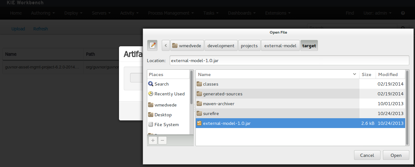Click the help question mark icon
The width and height of the screenshot is (415, 167).
pyautogui.click(x=403, y=13)
